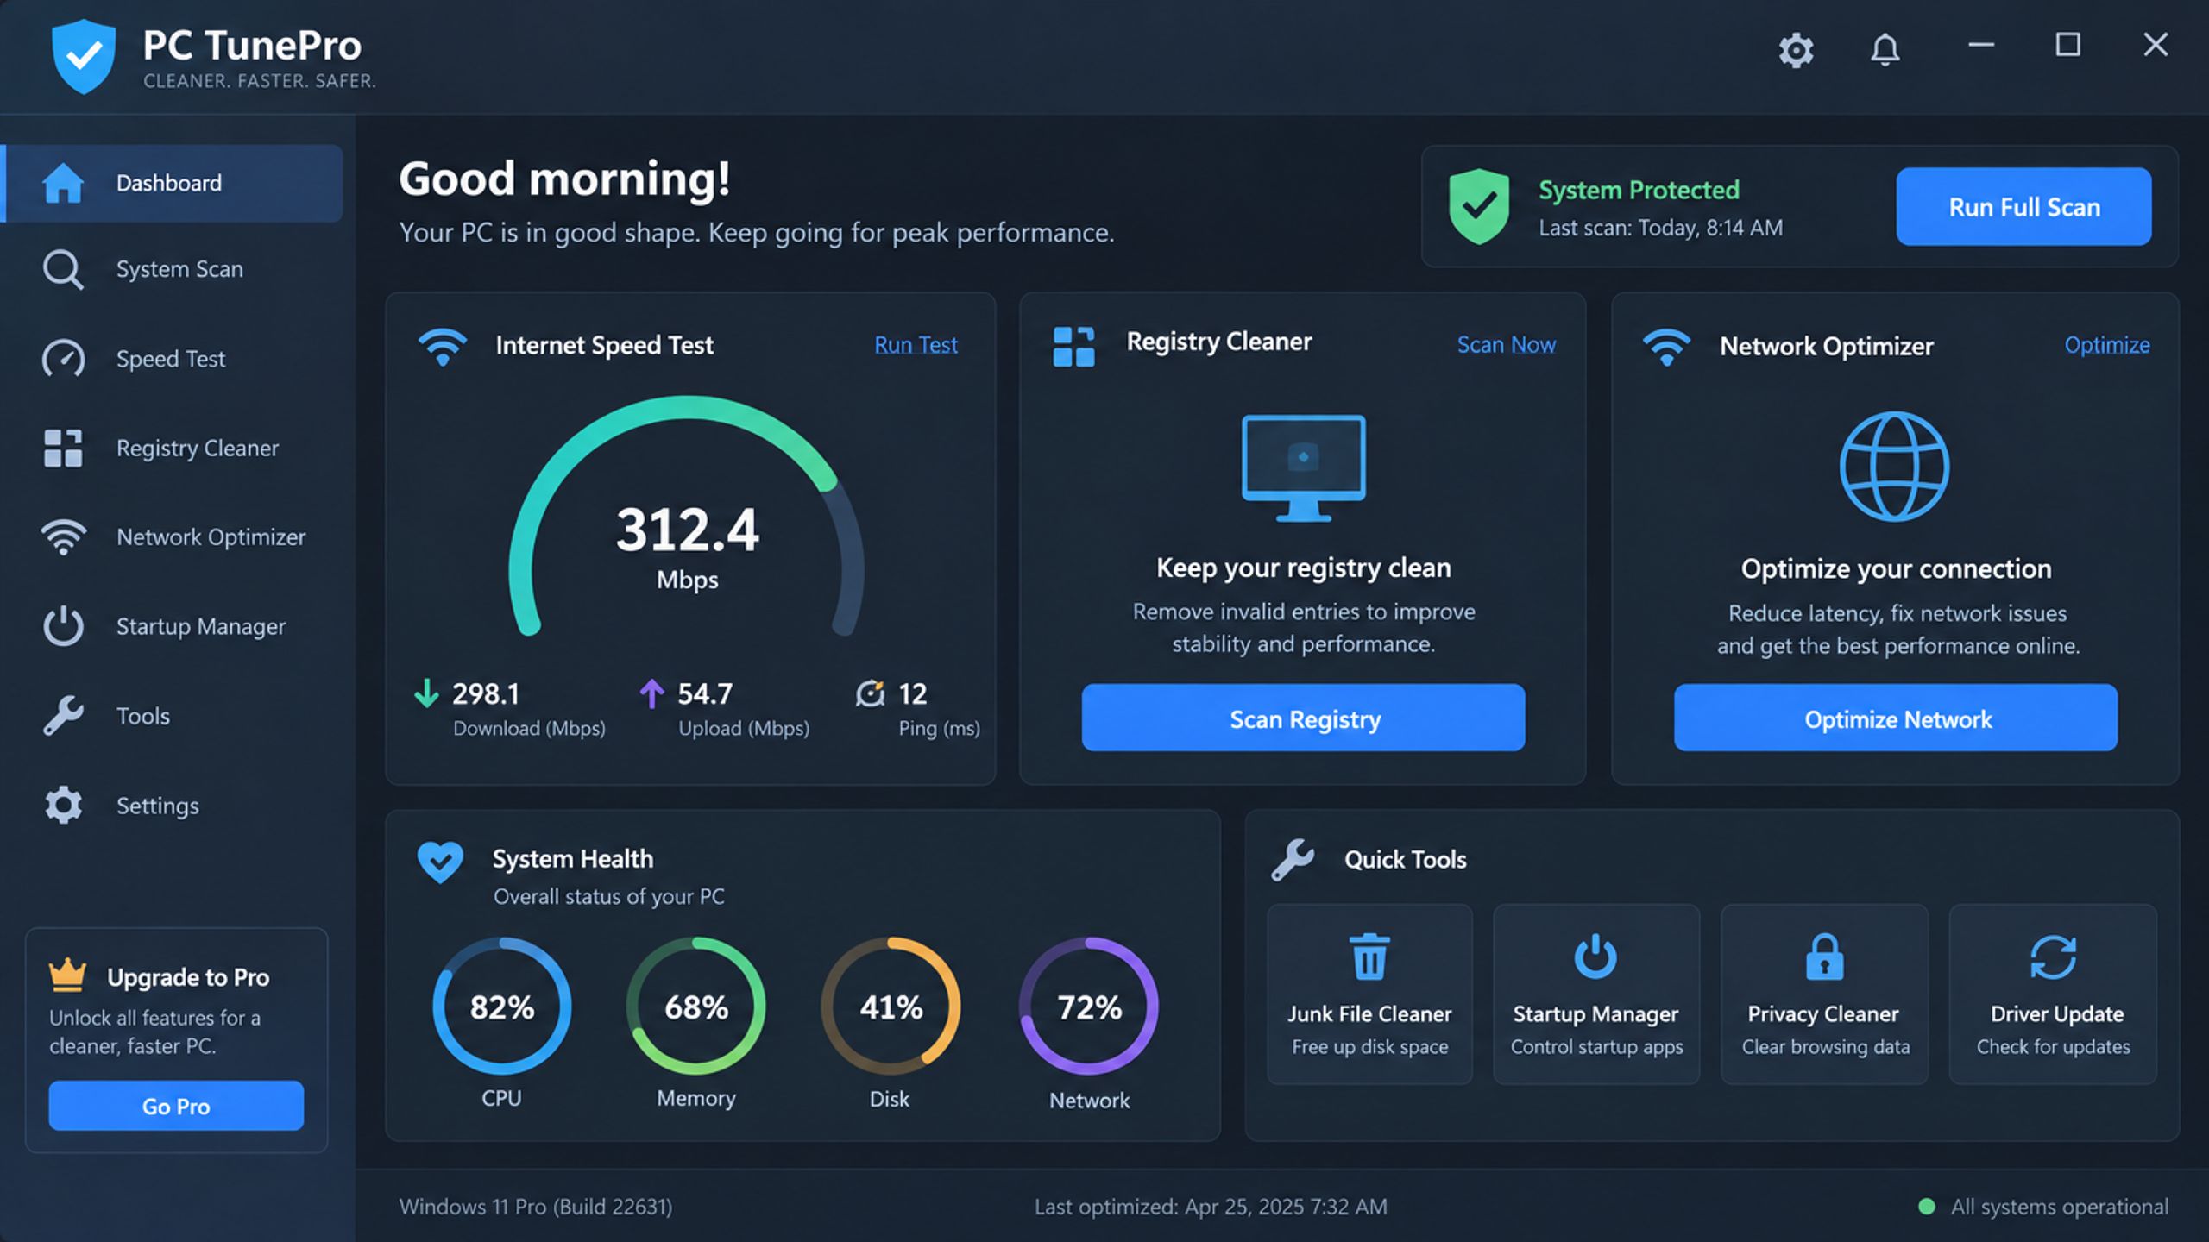Click the ping icon beside 12

coord(870,693)
